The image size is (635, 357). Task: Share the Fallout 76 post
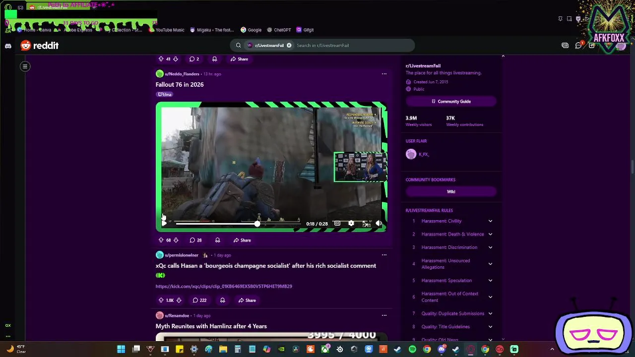[x=242, y=240]
